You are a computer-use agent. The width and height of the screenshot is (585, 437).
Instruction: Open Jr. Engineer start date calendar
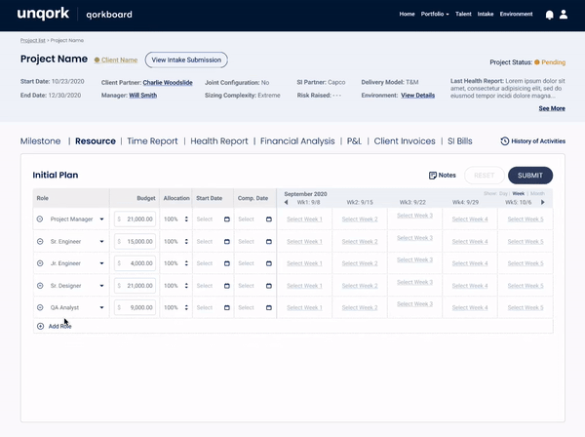click(x=227, y=263)
